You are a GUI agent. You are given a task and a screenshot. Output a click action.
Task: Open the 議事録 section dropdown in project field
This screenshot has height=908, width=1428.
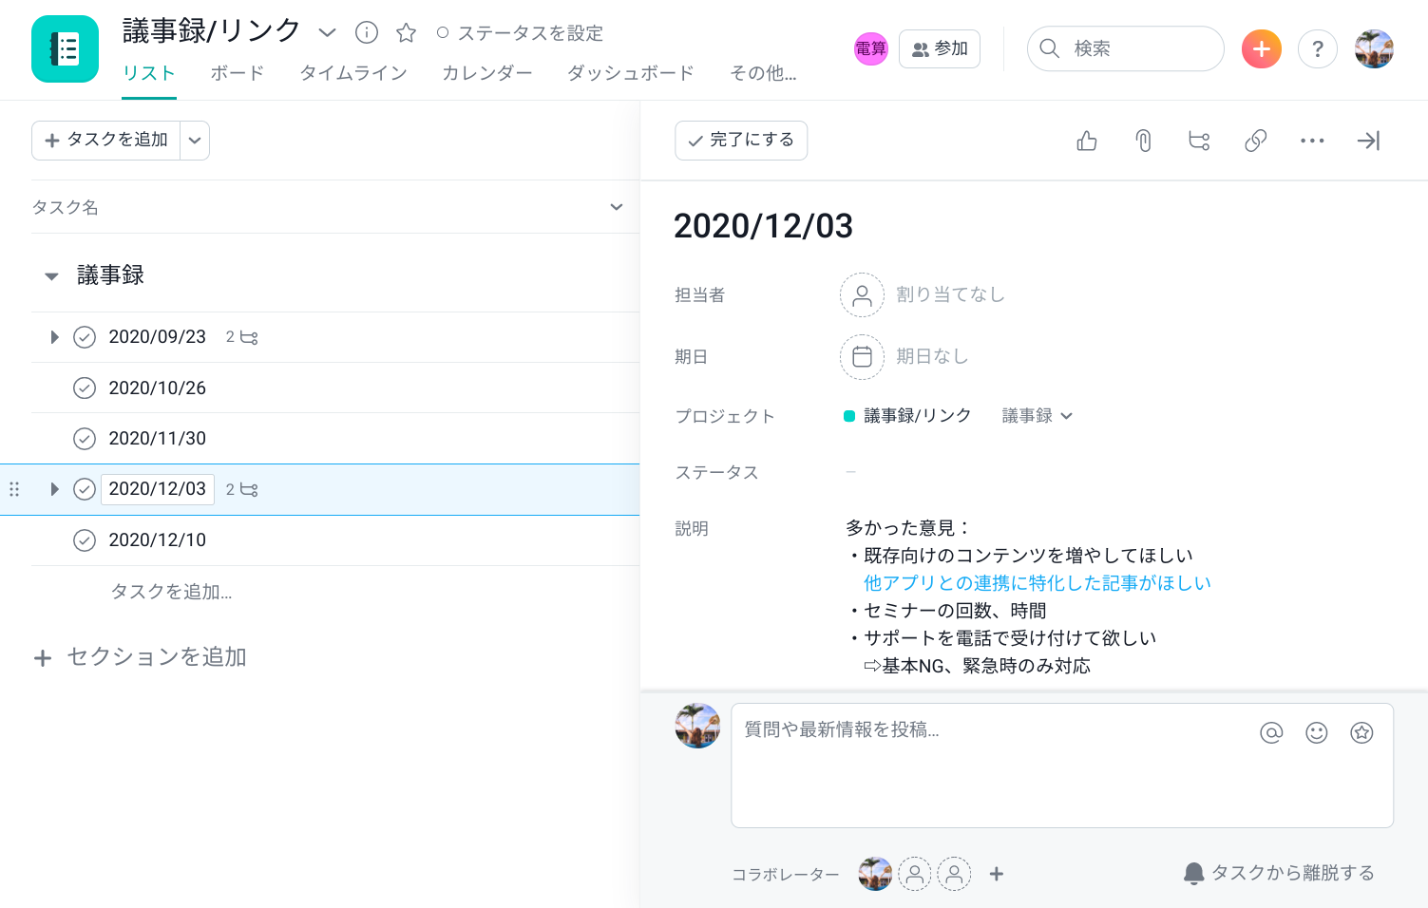click(1038, 416)
